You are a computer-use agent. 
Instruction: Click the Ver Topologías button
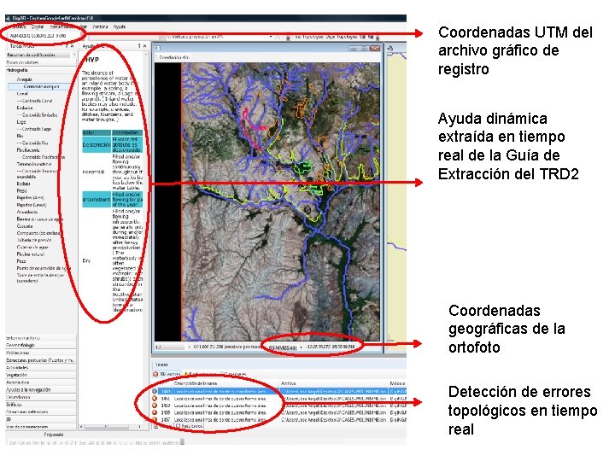click(307, 37)
